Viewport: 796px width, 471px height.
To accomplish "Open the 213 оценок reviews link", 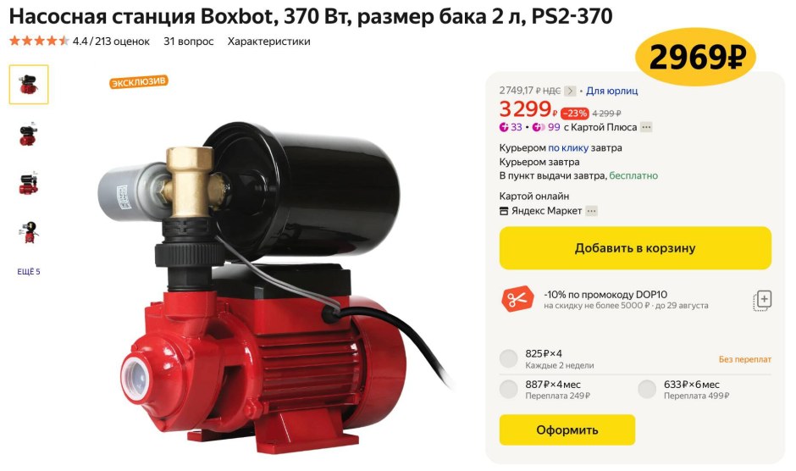I will point(122,42).
